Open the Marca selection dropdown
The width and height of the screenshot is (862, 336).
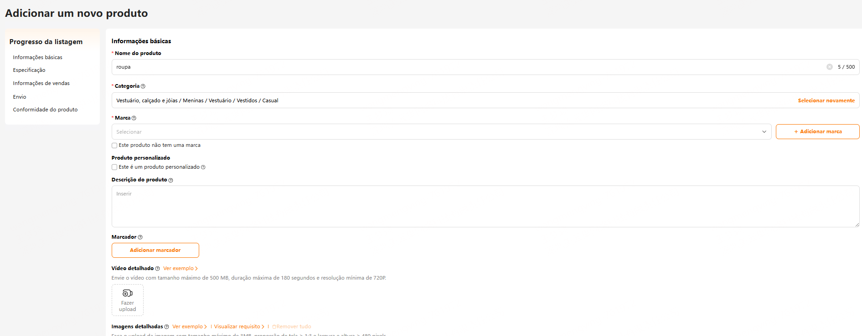pos(441,132)
